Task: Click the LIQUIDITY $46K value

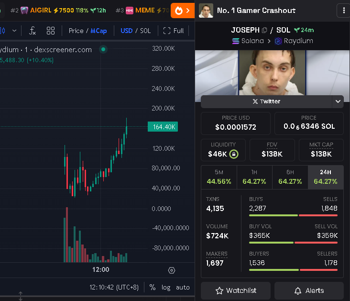Action: pyautogui.click(x=218, y=154)
